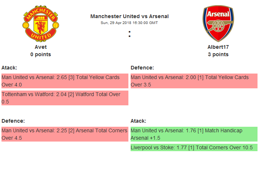Select the Total Yellow Cards Over 3.5 bet
Screen dimensions: 259x170
(194, 81)
